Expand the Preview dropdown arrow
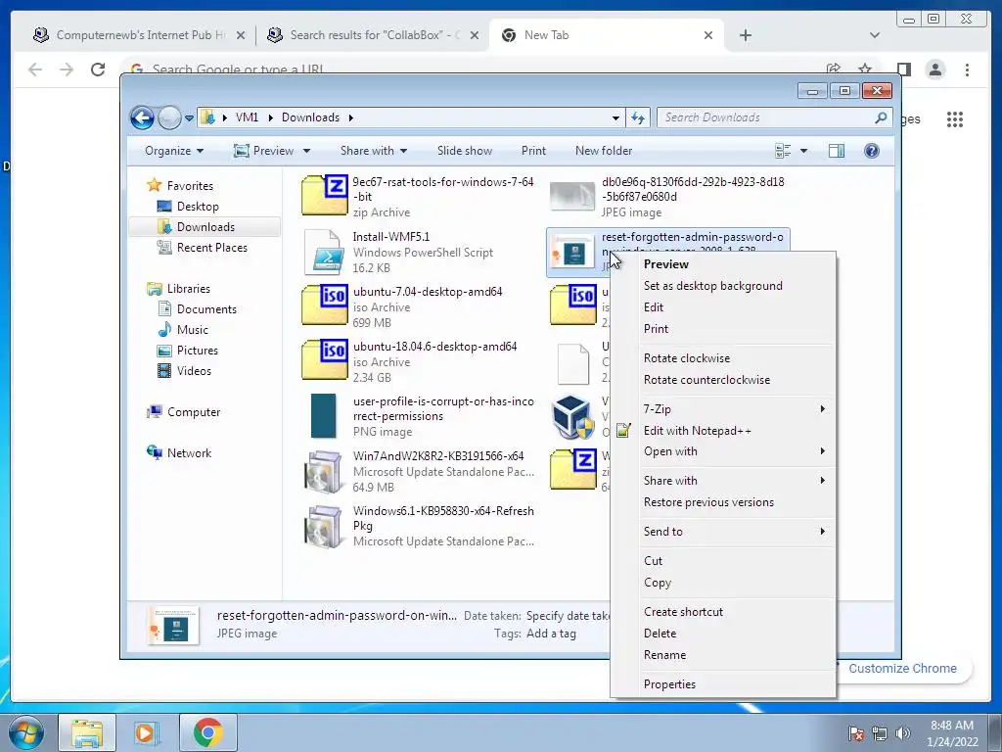 (x=306, y=151)
